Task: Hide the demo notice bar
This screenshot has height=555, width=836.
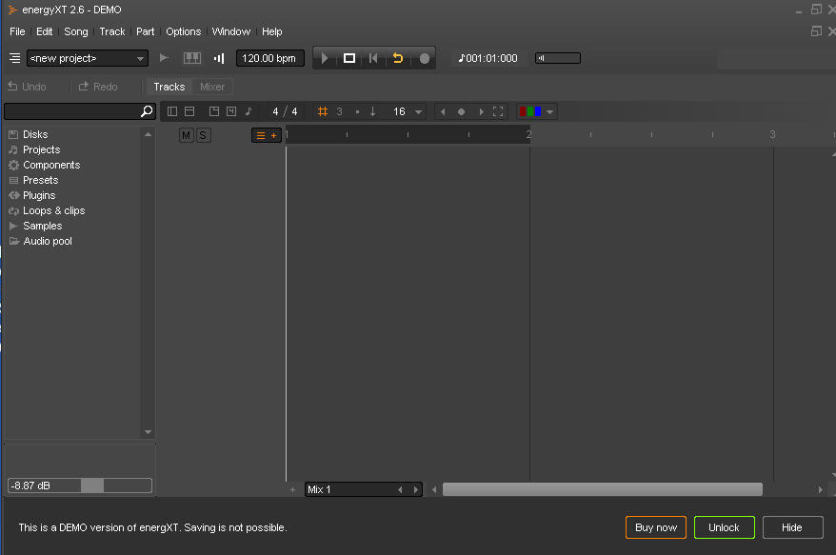Action: (792, 527)
